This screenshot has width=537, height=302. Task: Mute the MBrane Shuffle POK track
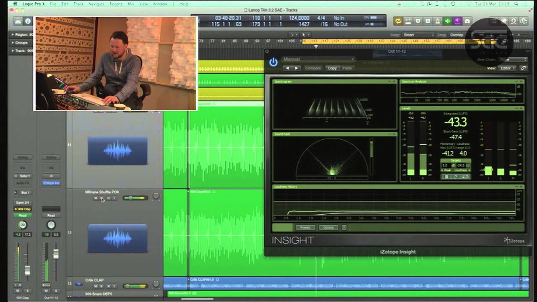pos(96,198)
